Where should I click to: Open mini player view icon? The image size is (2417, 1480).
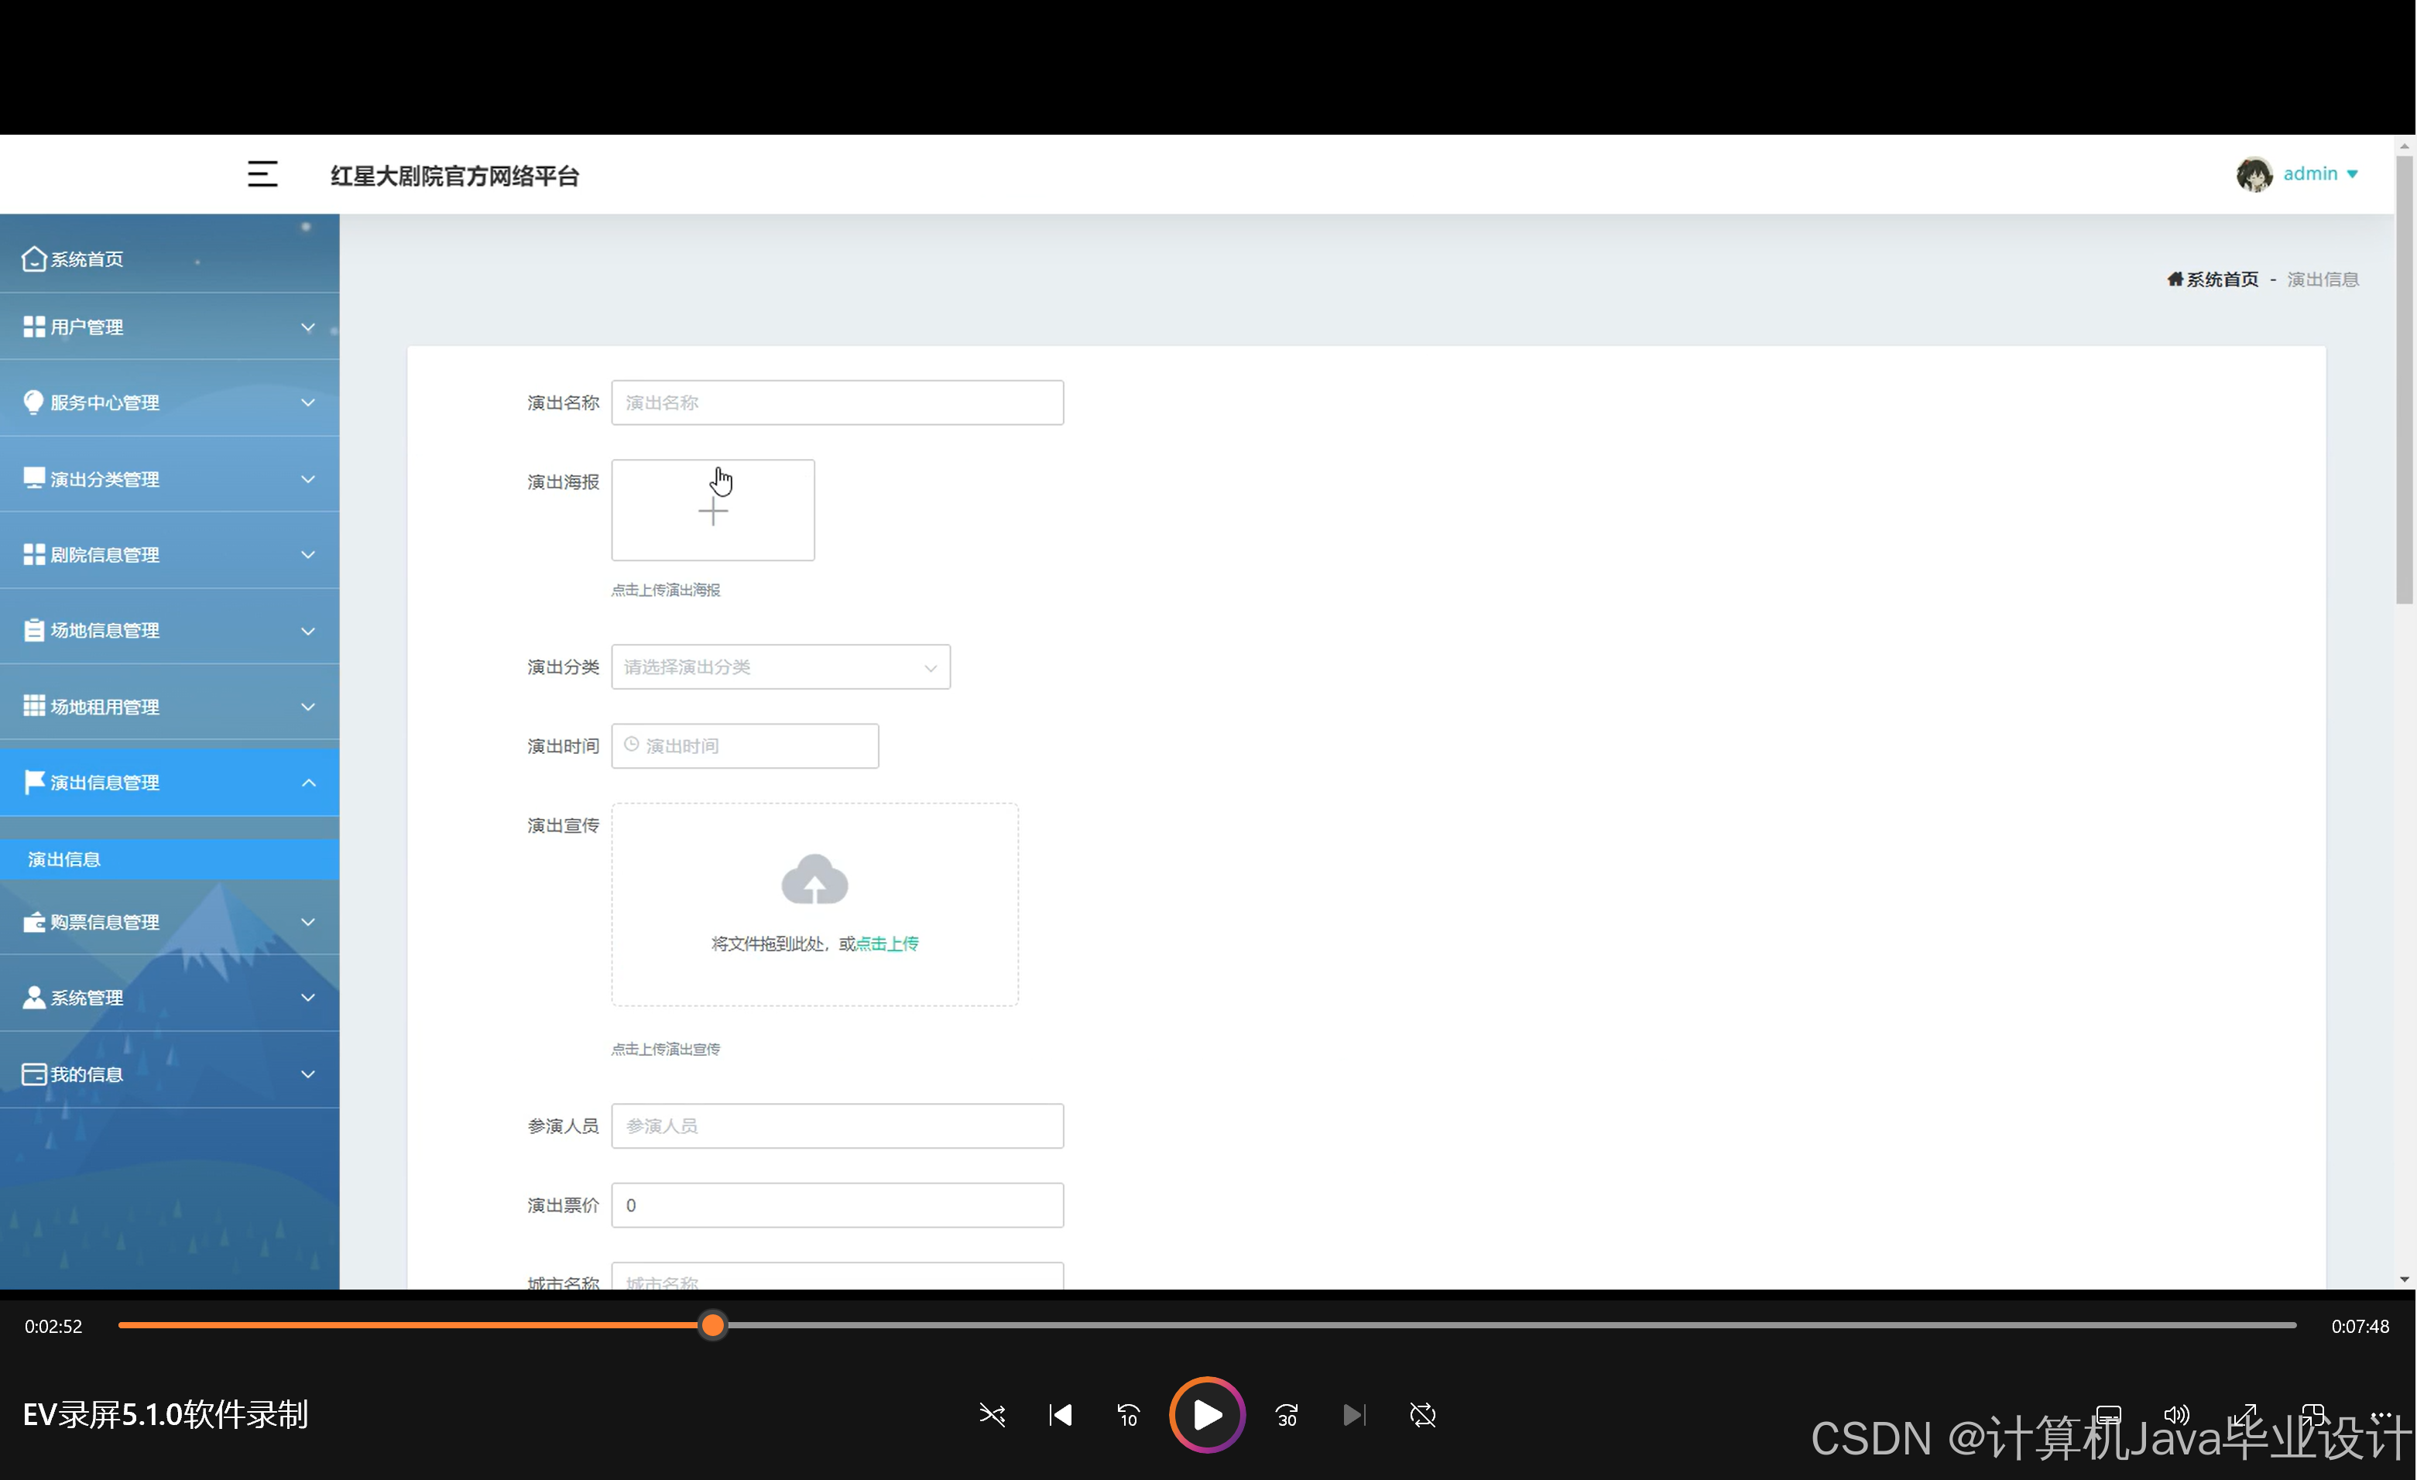coord(2312,1413)
